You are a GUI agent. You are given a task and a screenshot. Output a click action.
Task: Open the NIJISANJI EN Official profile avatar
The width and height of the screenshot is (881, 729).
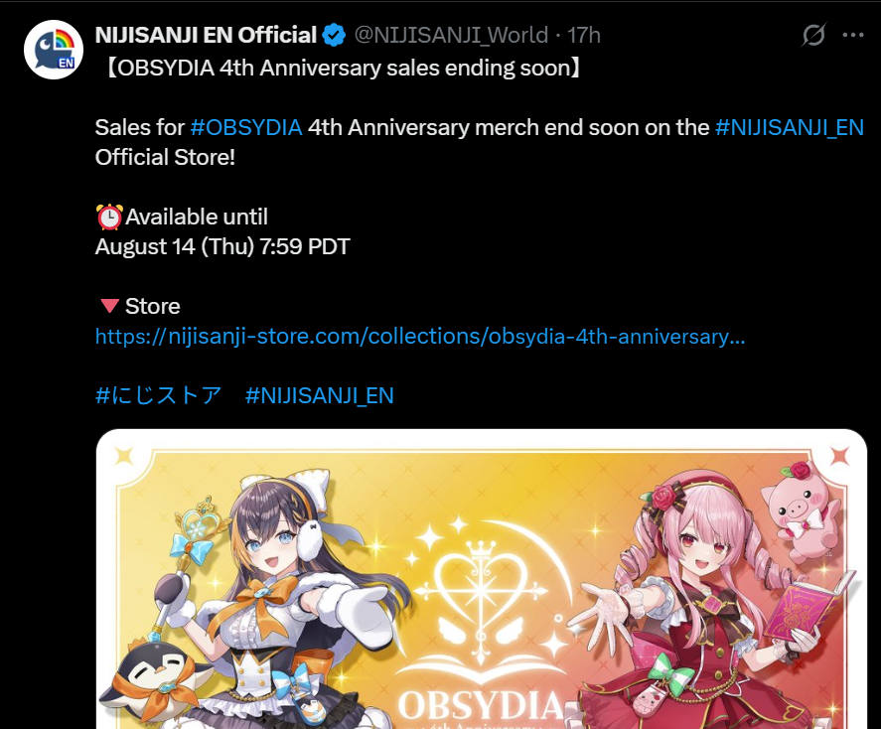[x=54, y=50]
